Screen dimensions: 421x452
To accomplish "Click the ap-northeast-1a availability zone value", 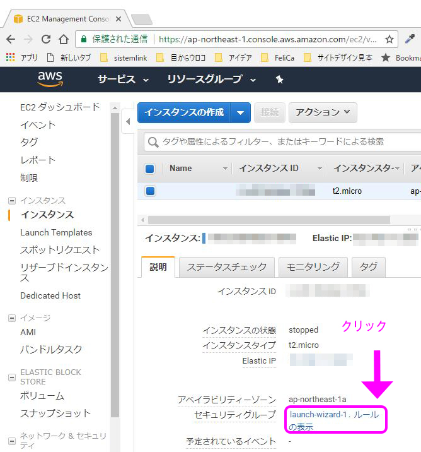I will tap(318, 400).
